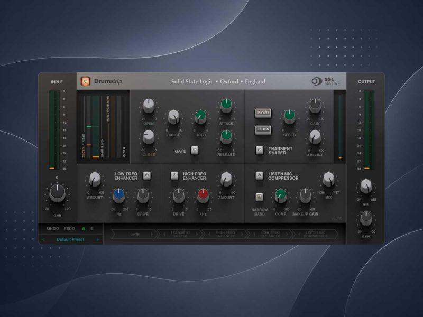Toggle the Drumstrip plugin power button
The width and height of the screenshot is (423, 317).
85,81
